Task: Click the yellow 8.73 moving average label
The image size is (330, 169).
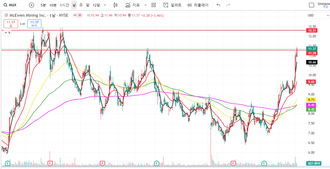Action: click(311, 100)
